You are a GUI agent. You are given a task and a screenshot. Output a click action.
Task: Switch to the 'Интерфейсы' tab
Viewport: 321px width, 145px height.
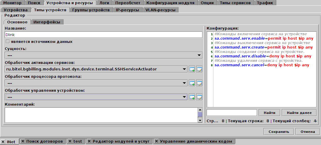click(47, 22)
